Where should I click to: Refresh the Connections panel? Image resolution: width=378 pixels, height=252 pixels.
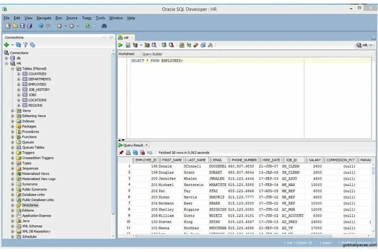(x=18, y=45)
